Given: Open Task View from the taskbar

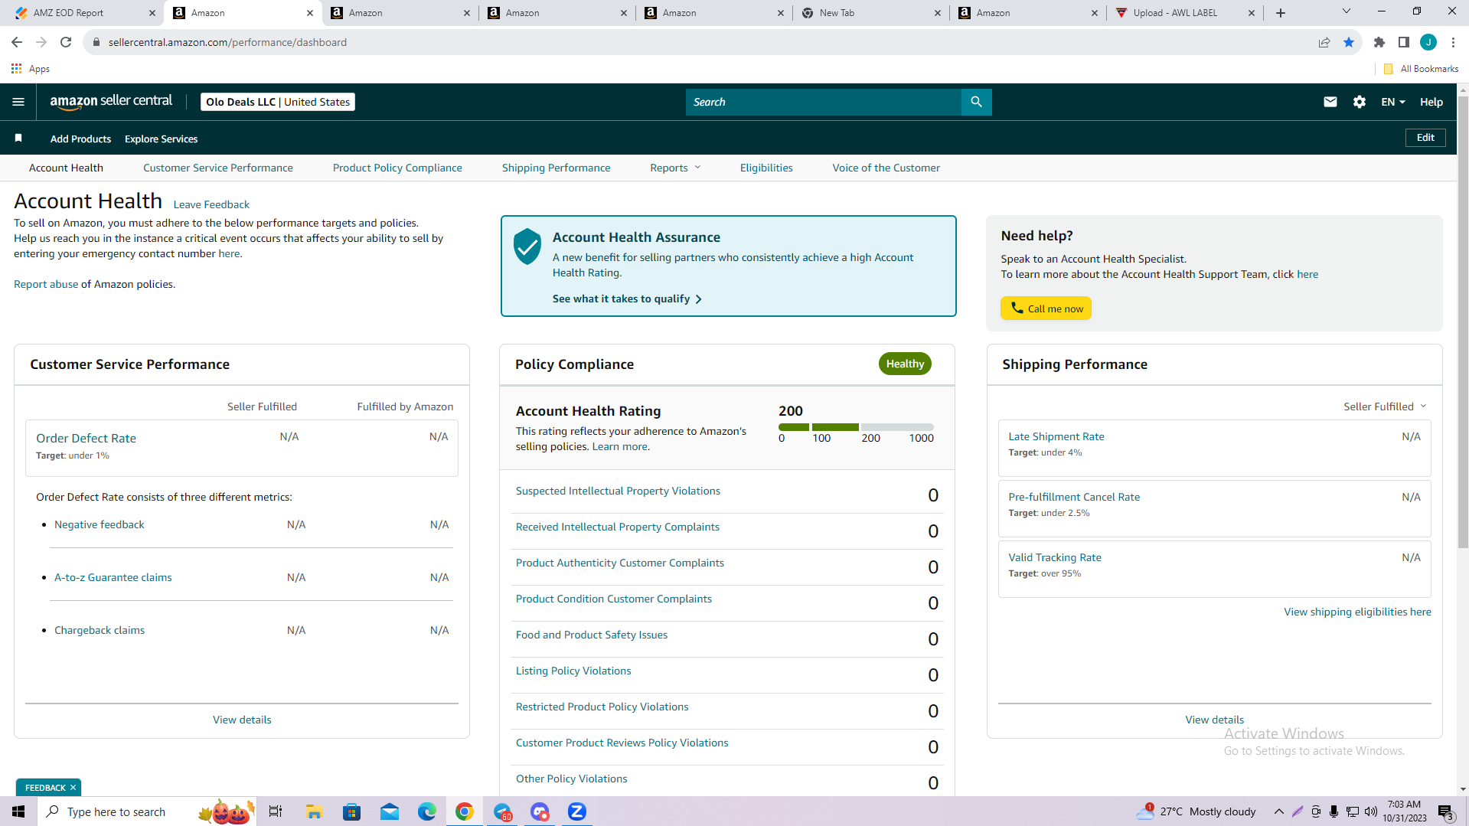Looking at the screenshot, I should coord(276,811).
